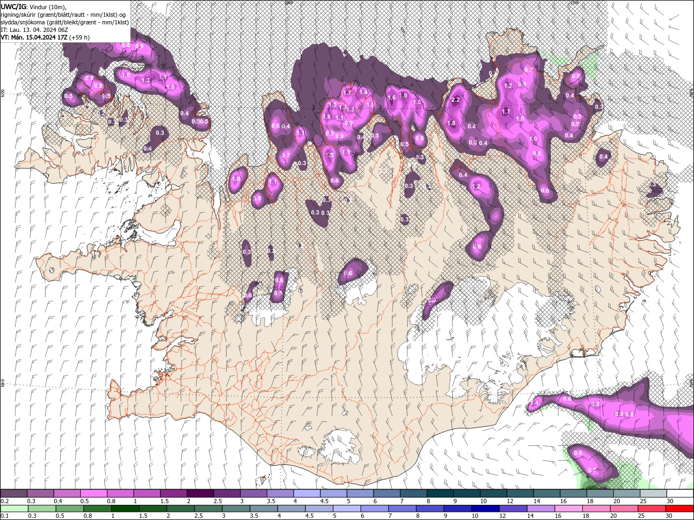Pick the pale green 0.1 swatch in lower legend
The width and height of the screenshot is (694, 520).
tap(14, 508)
